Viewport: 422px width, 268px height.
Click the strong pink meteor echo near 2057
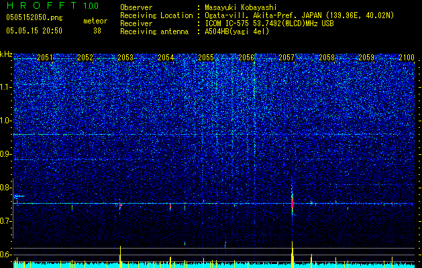tap(292, 203)
